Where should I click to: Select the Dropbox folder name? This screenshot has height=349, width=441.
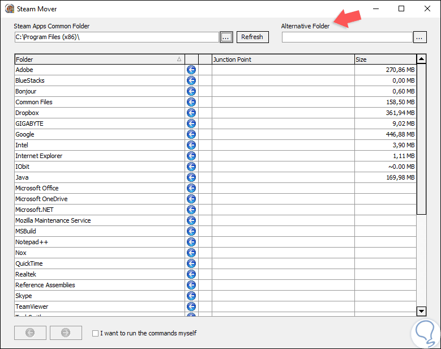27,113
